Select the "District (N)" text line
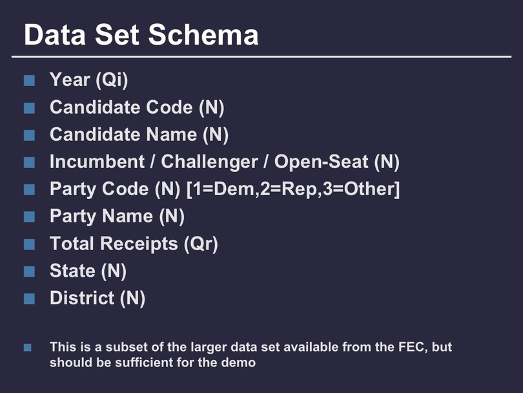Screen dimensions: 523x393 pyautogui.click(x=97, y=298)
